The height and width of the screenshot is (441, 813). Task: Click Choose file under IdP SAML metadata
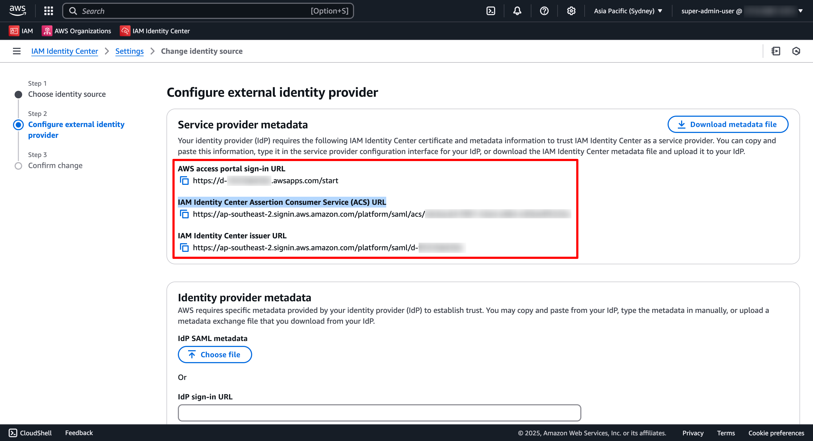click(215, 354)
